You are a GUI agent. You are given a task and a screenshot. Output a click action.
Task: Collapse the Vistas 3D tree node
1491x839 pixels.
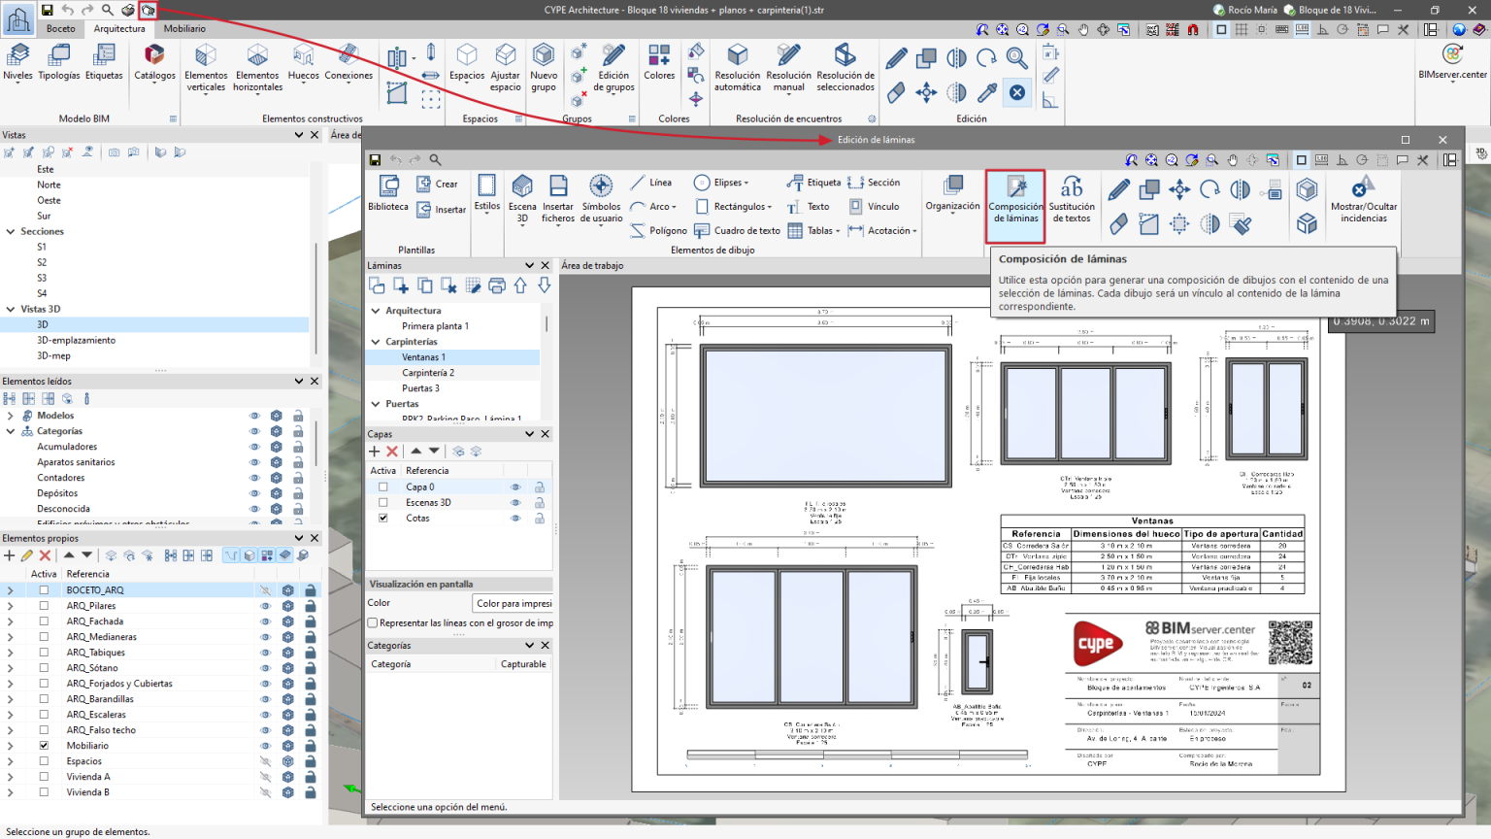[x=11, y=310]
